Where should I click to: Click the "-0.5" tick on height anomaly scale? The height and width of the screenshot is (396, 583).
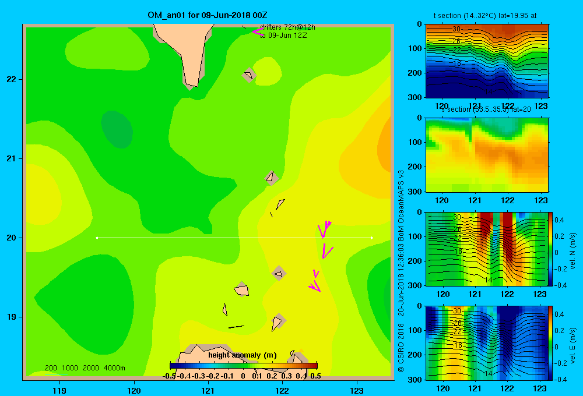[169, 376]
